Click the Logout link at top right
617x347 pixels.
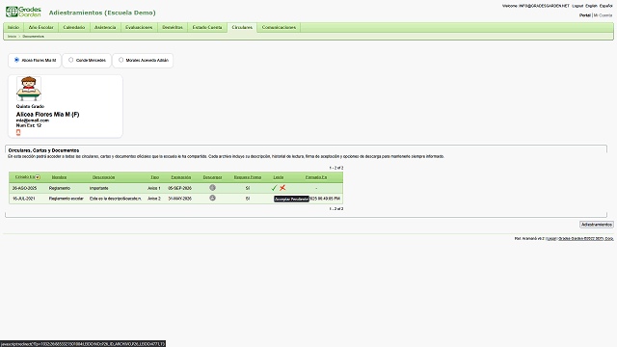click(x=577, y=6)
